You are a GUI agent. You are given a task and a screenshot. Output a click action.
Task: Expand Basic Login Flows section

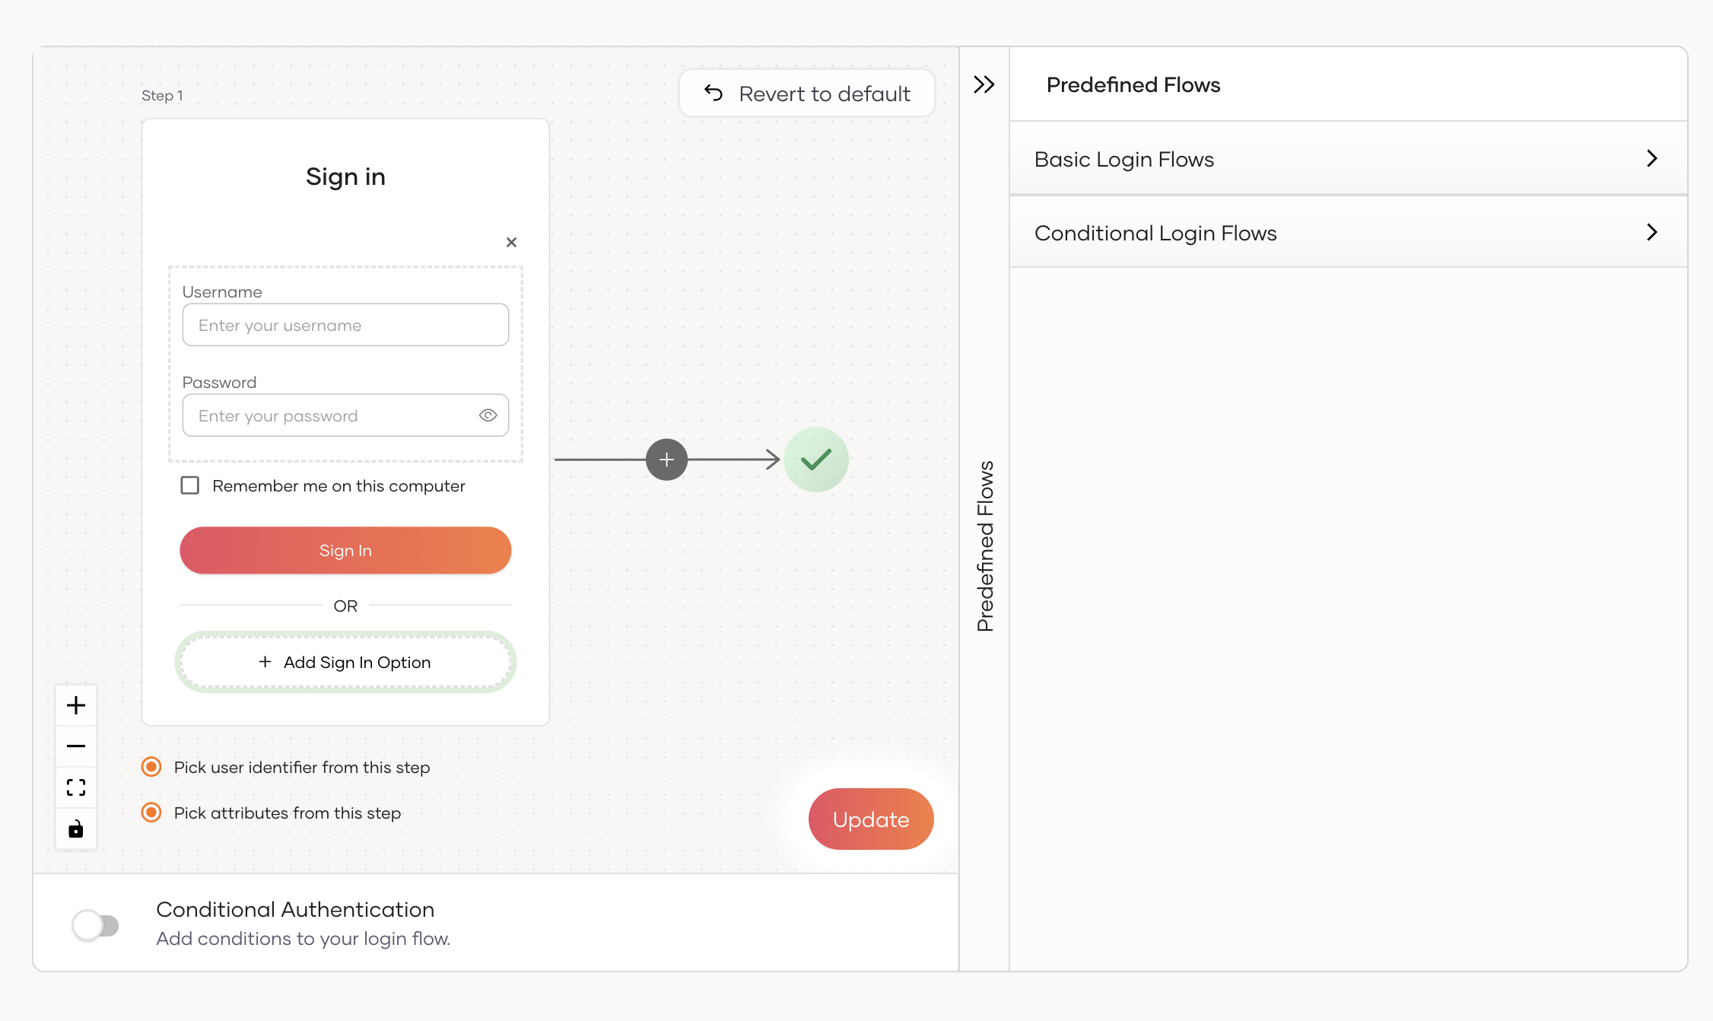[1348, 159]
